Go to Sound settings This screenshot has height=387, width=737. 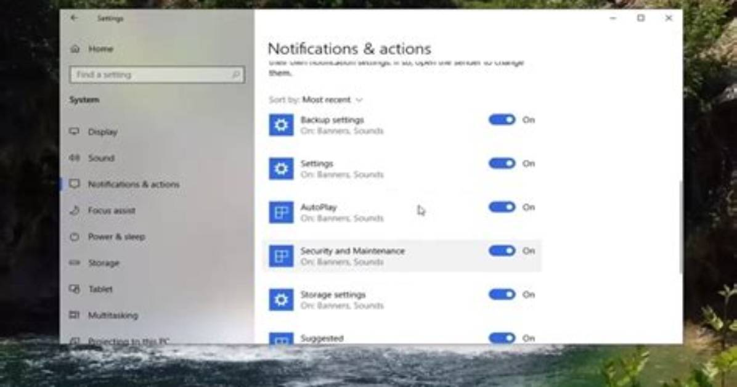101,158
